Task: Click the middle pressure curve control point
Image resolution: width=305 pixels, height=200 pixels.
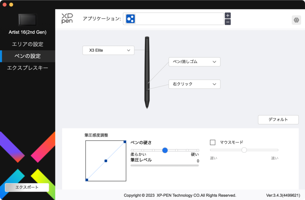Action: tap(106, 161)
